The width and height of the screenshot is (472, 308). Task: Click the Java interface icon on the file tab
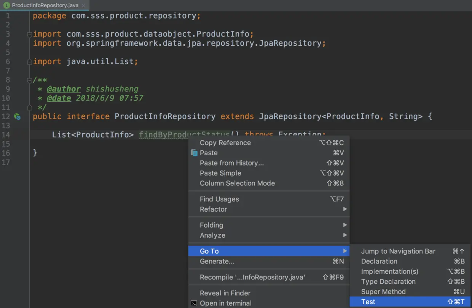[x=6, y=5]
